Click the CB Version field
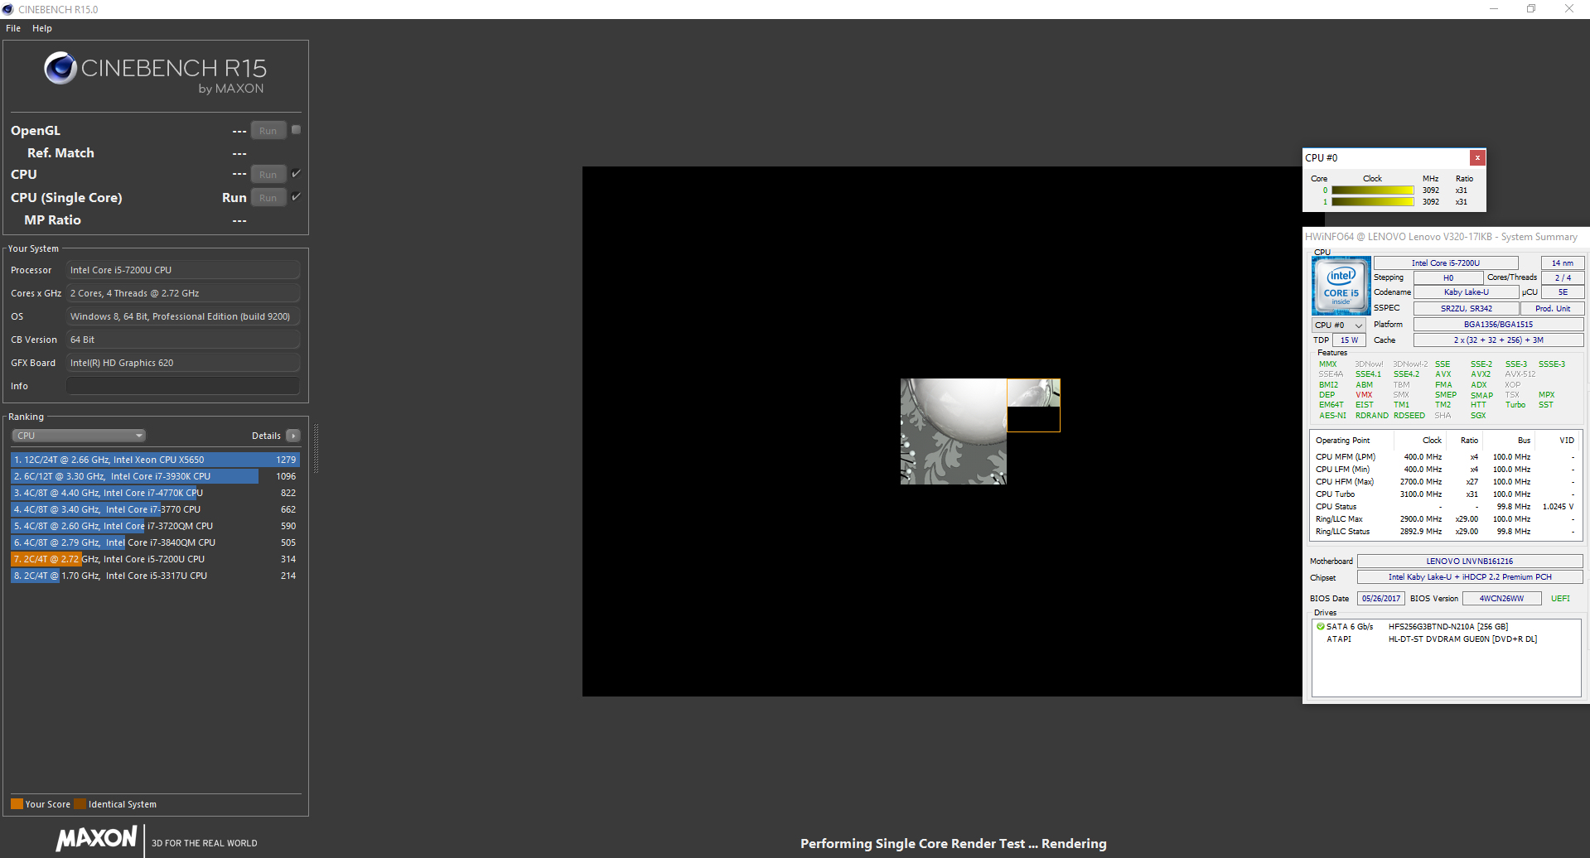 coord(183,340)
